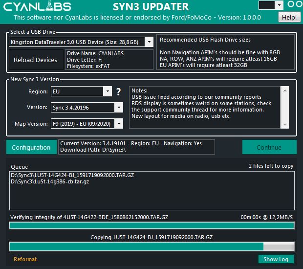Image resolution: width=303 pixels, height=269 pixels.
Task: Click the 'Copying 1U5T-14G424-BJ' status label
Action: pyautogui.click(x=151, y=237)
